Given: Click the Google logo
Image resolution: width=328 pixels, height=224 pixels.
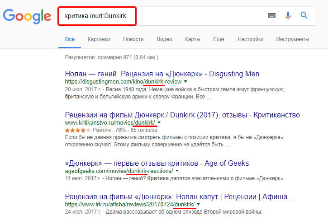Looking at the screenshot, I should pos(27,16).
